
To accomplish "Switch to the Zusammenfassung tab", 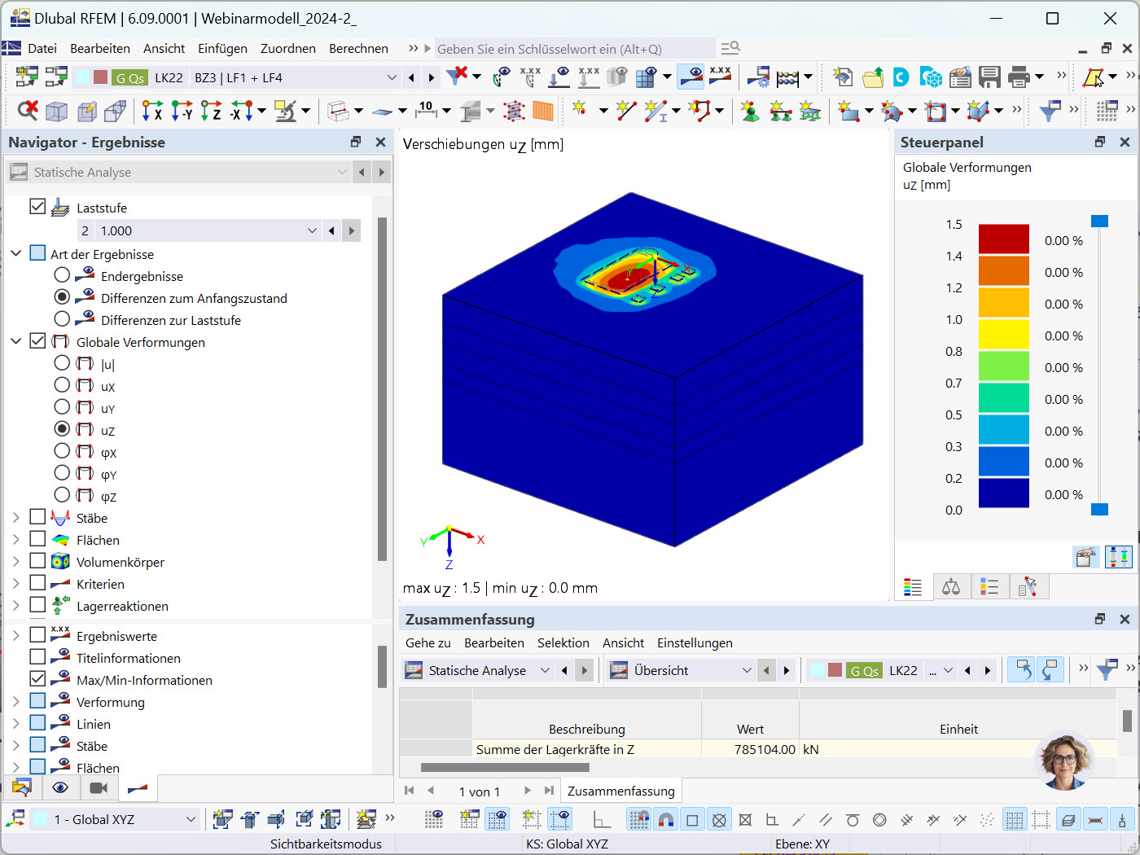I will pos(620,790).
